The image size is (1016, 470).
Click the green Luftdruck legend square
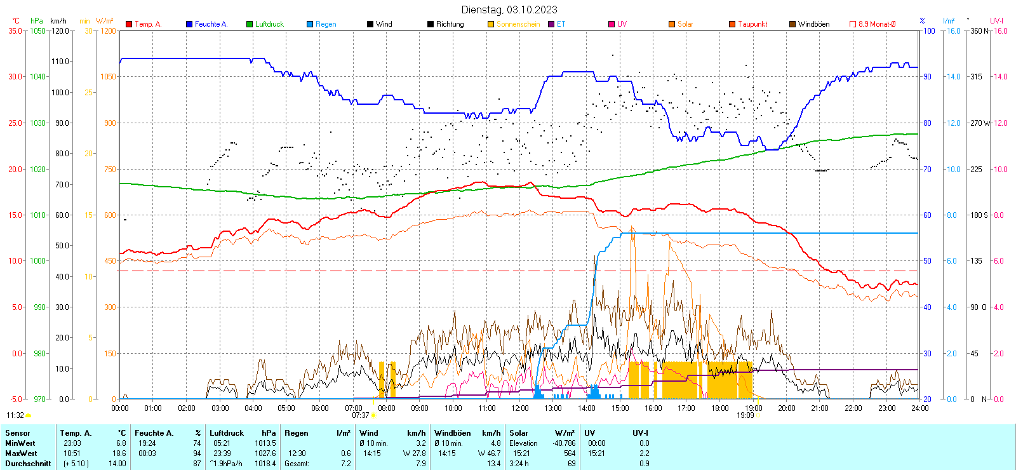[x=250, y=24]
